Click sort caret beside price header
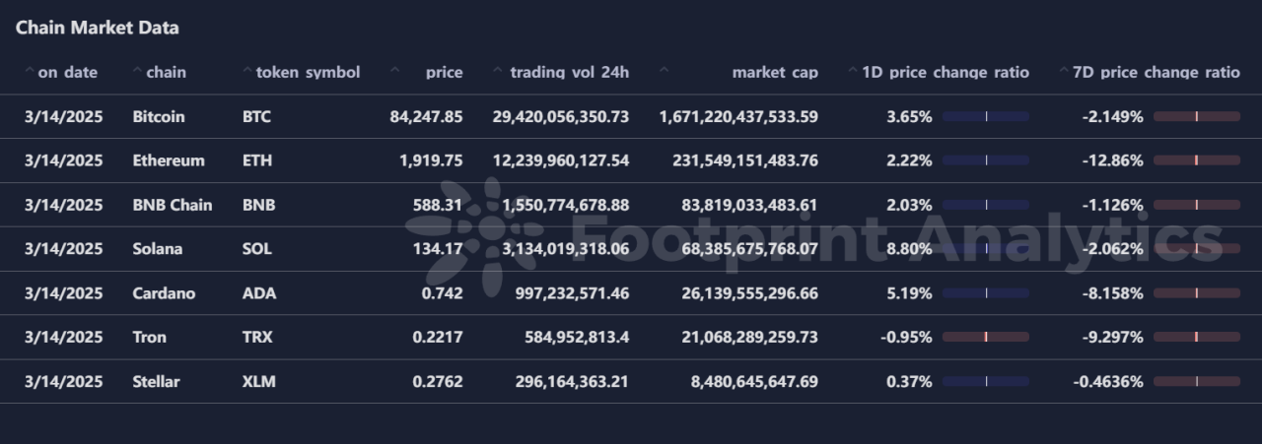Screen dimensions: 1262x444 (395, 72)
